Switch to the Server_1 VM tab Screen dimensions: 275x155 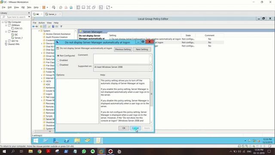[52, 14]
